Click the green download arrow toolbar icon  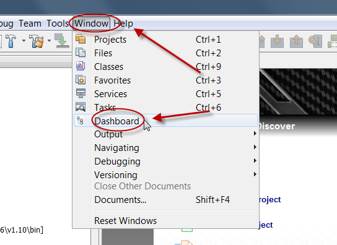coord(61,41)
